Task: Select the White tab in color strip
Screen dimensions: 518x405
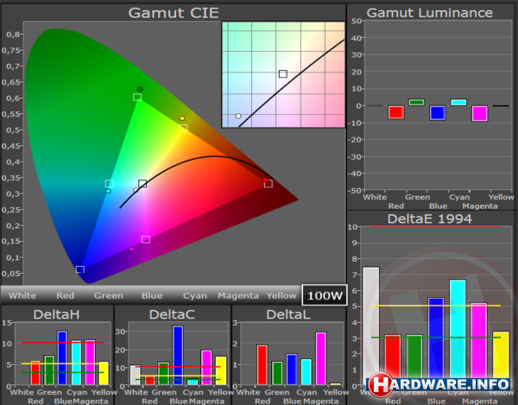Action: [22, 295]
